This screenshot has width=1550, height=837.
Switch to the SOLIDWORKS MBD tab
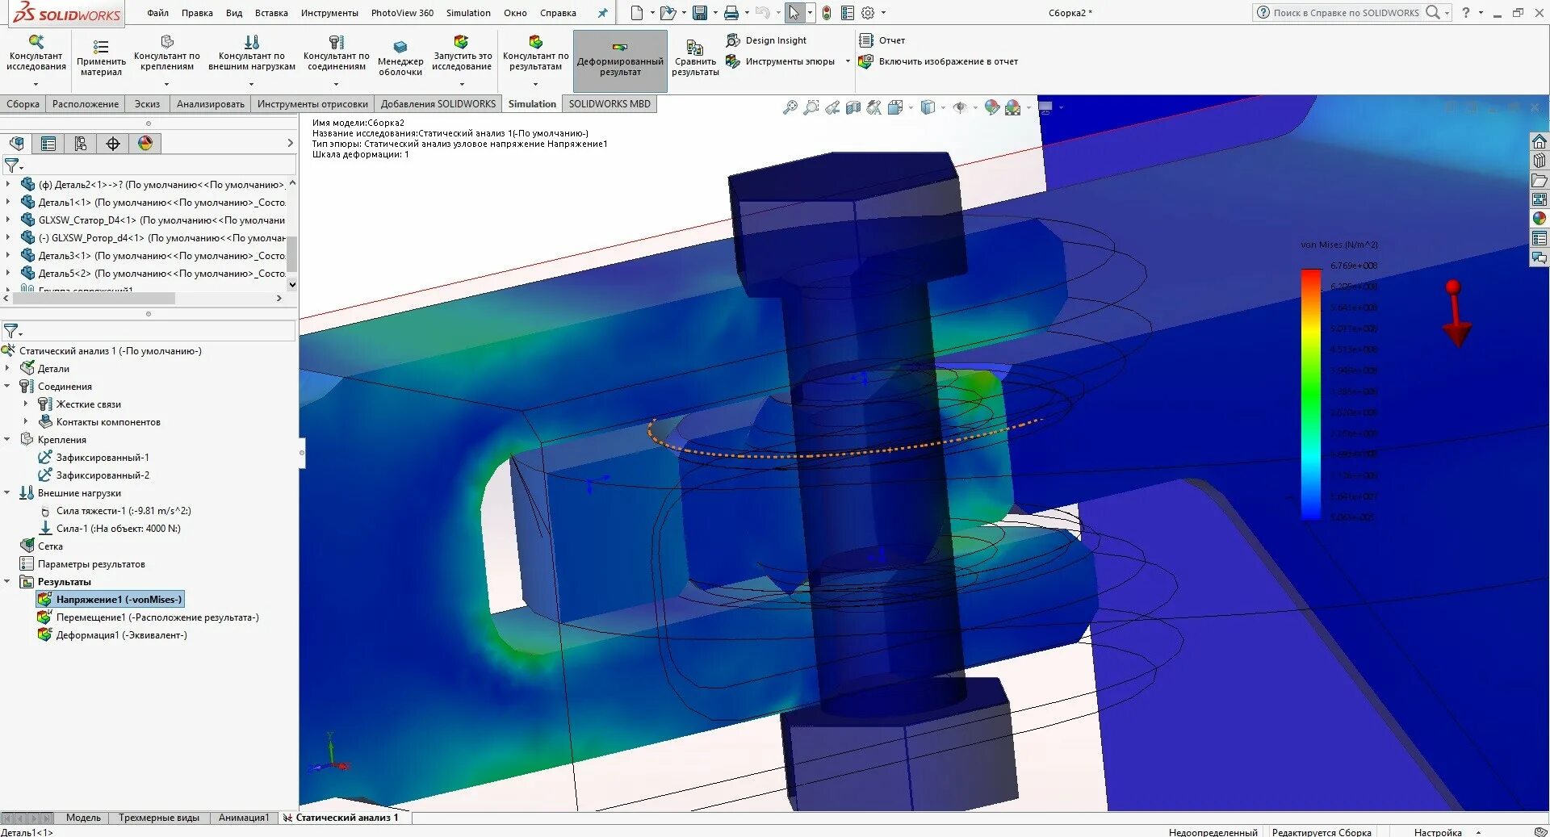(610, 104)
